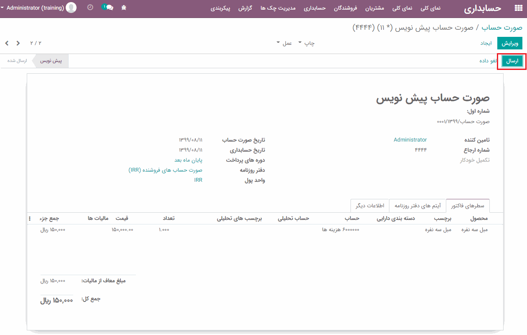527x335 pixels.
Task: Click quantity cell 1.000
Action: coord(164,229)
